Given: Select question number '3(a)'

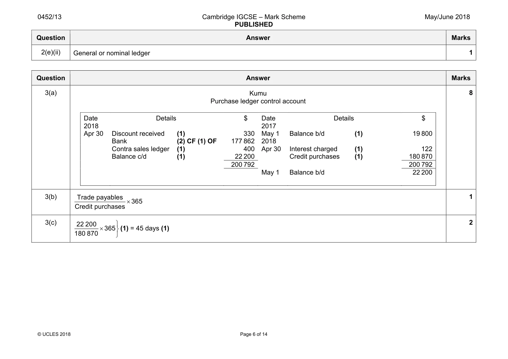Looking at the screenshot, I should click(51, 93).
